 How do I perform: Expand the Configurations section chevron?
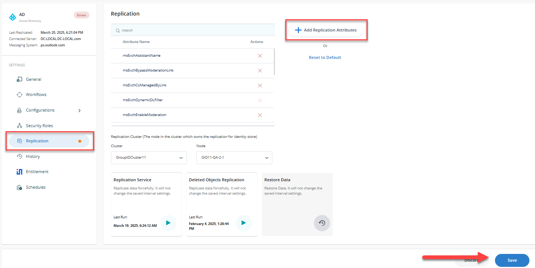click(x=79, y=110)
